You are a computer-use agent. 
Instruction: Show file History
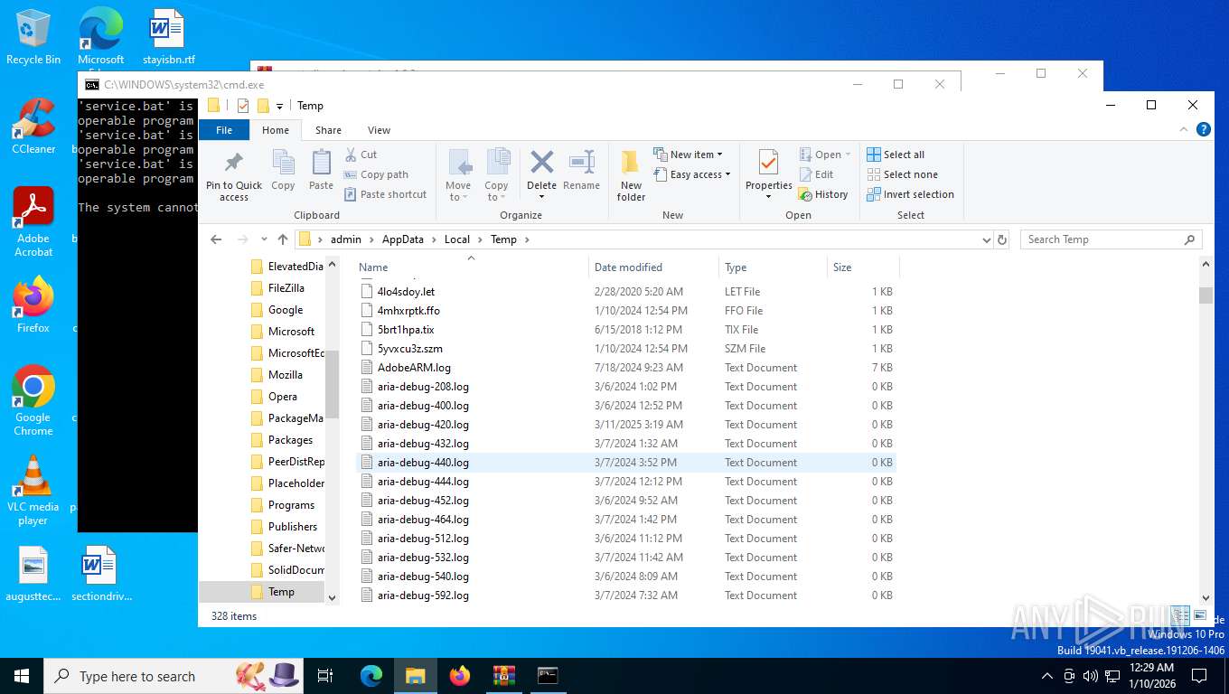coord(823,194)
